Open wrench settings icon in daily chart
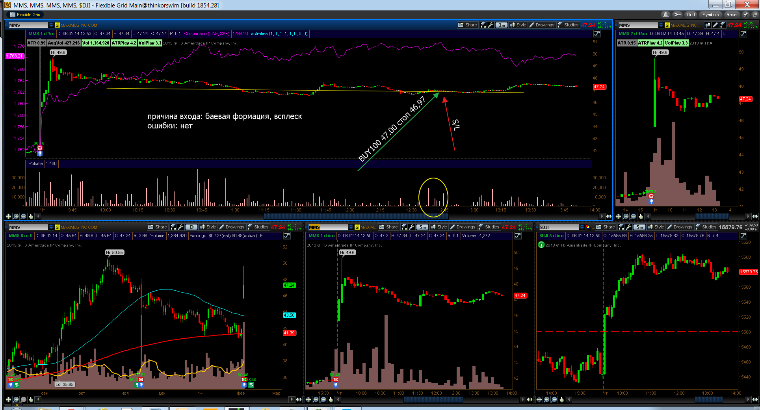 (181, 227)
